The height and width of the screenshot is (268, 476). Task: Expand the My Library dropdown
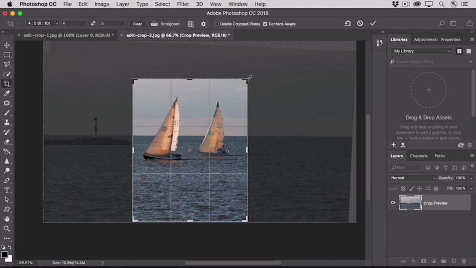click(422, 51)
